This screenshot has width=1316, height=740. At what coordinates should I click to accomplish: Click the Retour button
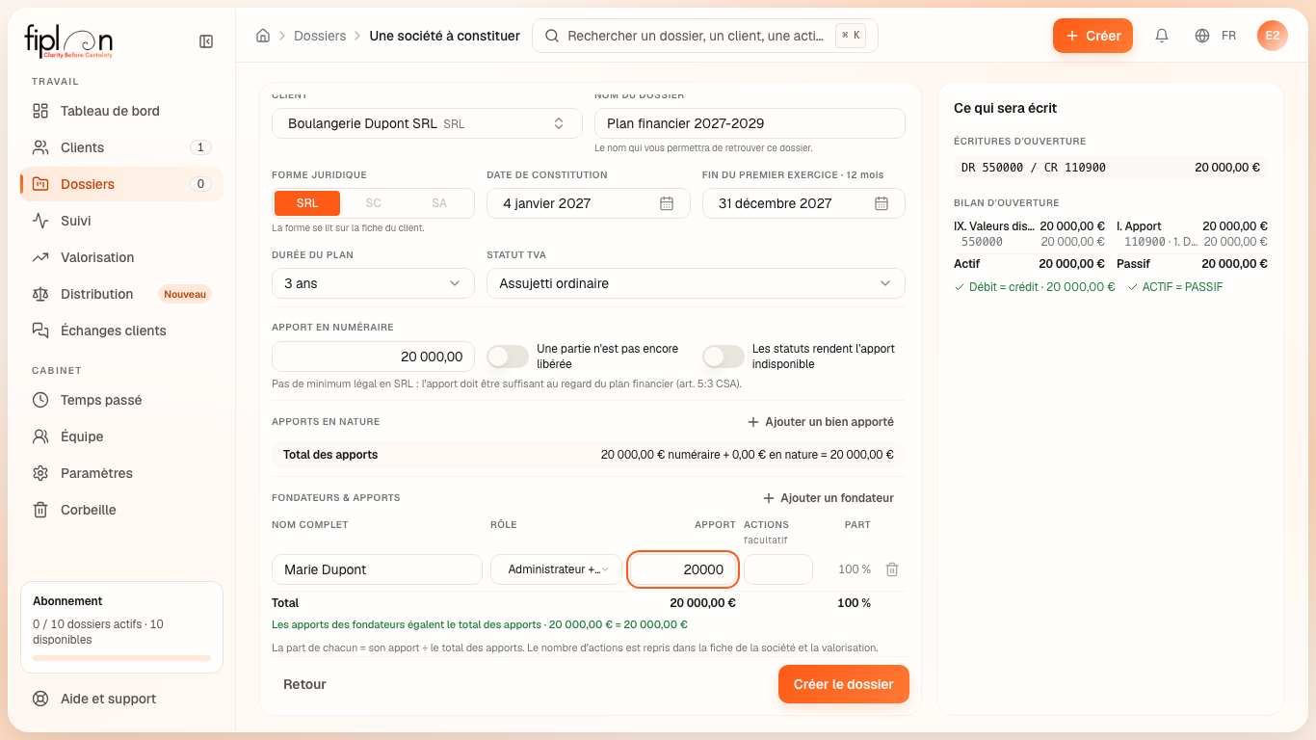tap(304, 684)
